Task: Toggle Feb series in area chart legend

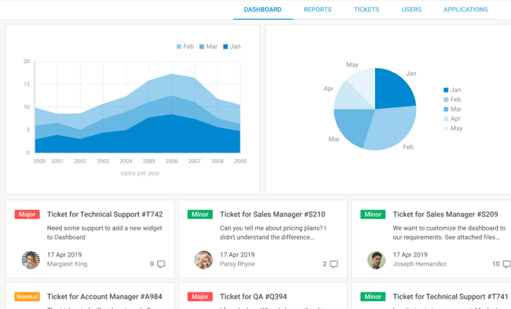Action: click(x=185, y=47)
